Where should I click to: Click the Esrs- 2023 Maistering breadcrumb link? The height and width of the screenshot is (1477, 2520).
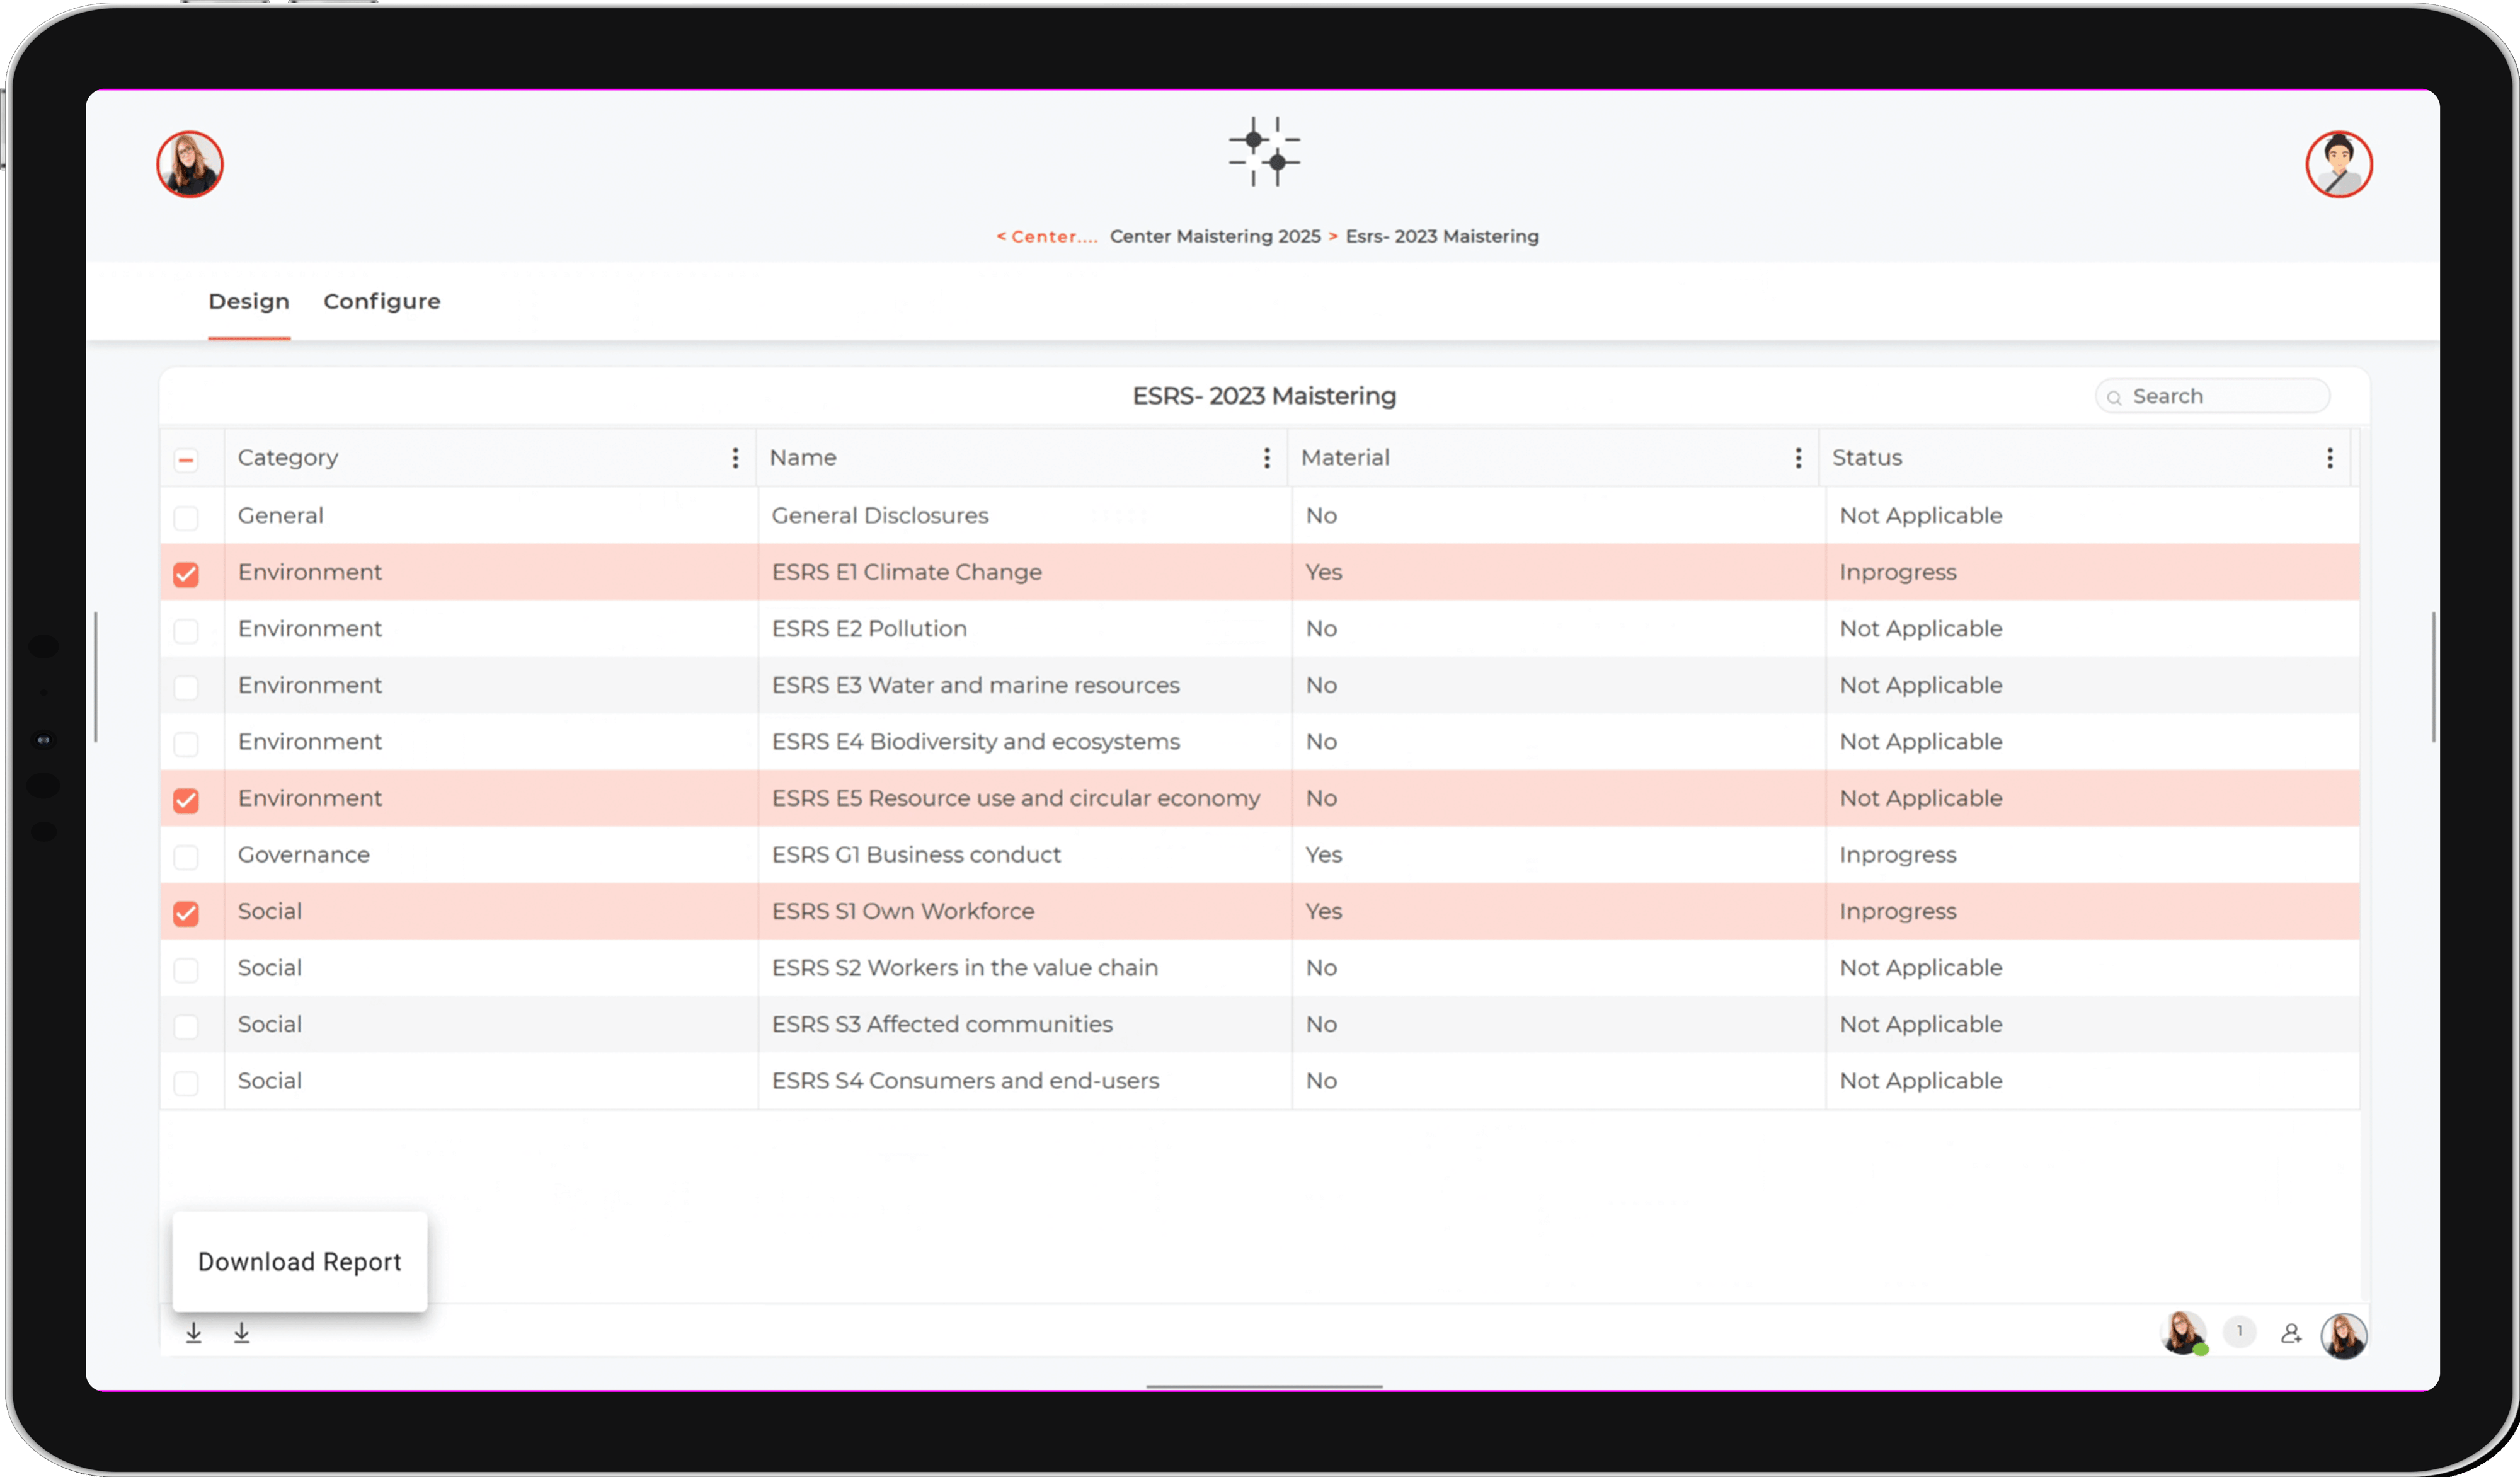(x=1442, y=237)
